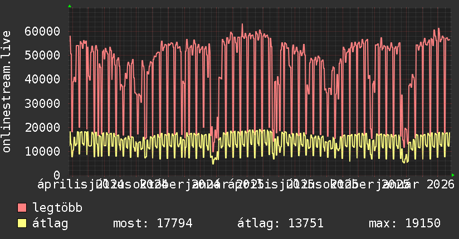Click the most: 17794 statistic
The width and height of the screenshot is (459, 239).
152,223
